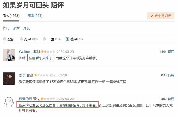
Task: Mark the 850 comment as 有用
Action: coord(171,99)
